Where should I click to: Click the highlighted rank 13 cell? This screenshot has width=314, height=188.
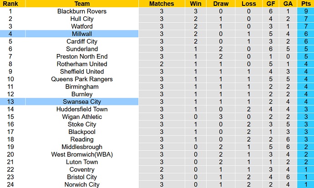pos(9,102)
